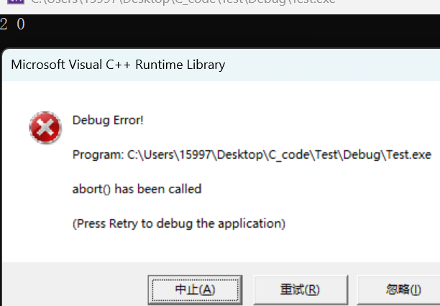The height and width of the screenshot is (306, 440).
Task: Click the 重试(R) retry button
Action: coord(301,289)
